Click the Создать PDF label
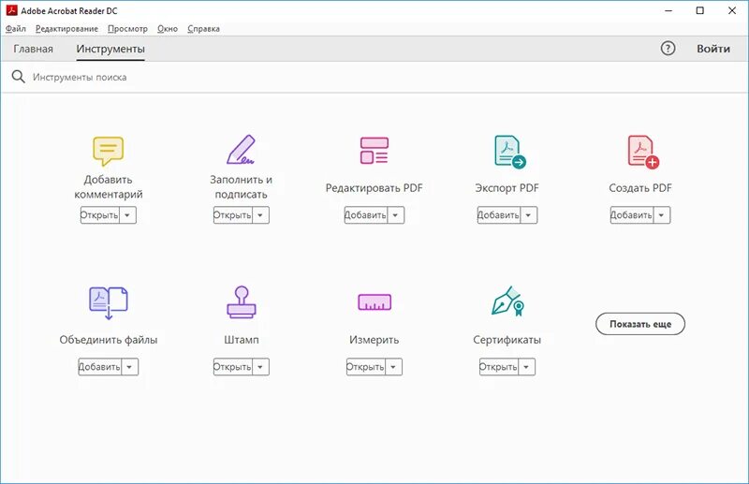This screenshot has height=484, width=749. click(640, 188)
